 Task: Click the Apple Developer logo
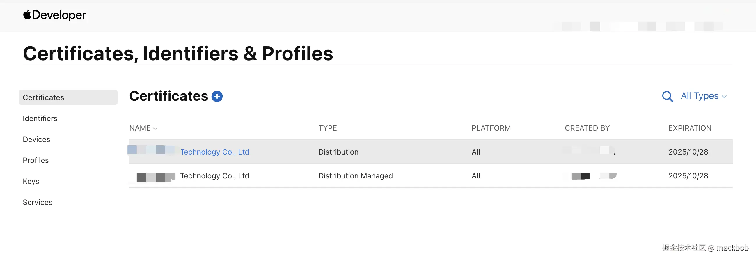[55, 15]
